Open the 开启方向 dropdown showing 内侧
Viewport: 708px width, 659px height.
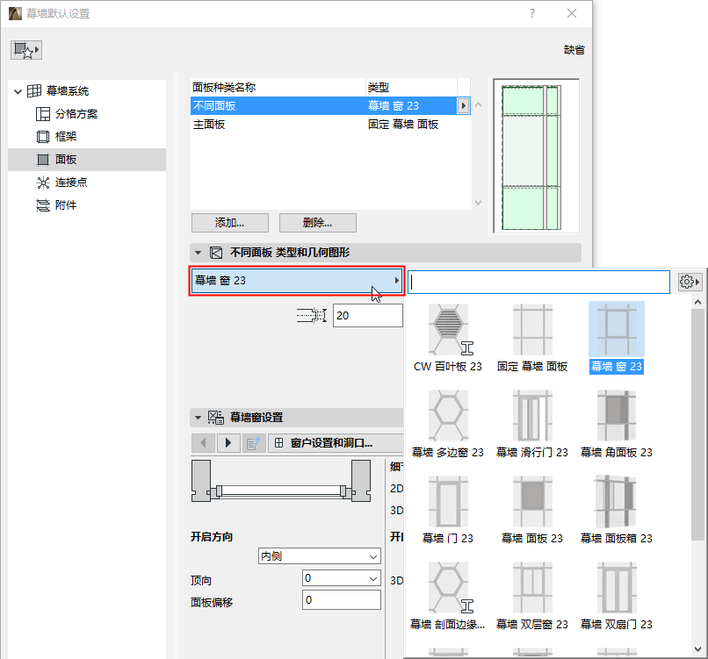coord(320,555)
